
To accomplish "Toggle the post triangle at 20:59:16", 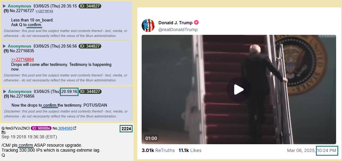I will tap(5, 92).
